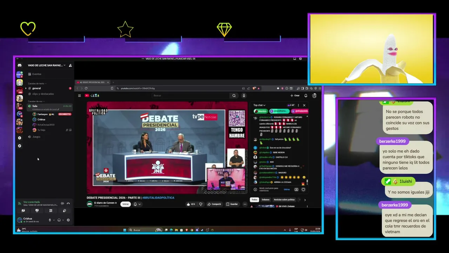The width and height of the screenshot is (449, 253).
Task: Open notification bell dropdown under video
Action: [x=137, y=204]
